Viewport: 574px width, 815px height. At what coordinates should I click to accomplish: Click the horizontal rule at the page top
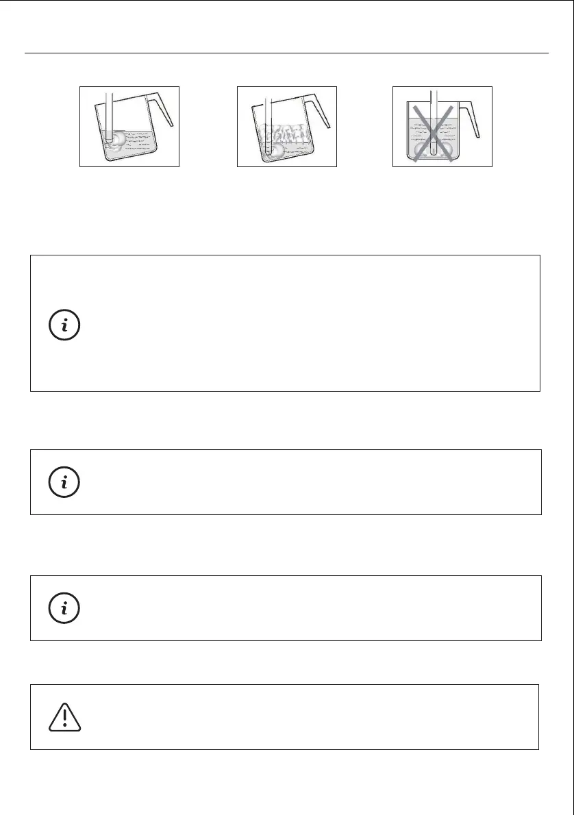point(286,53)
